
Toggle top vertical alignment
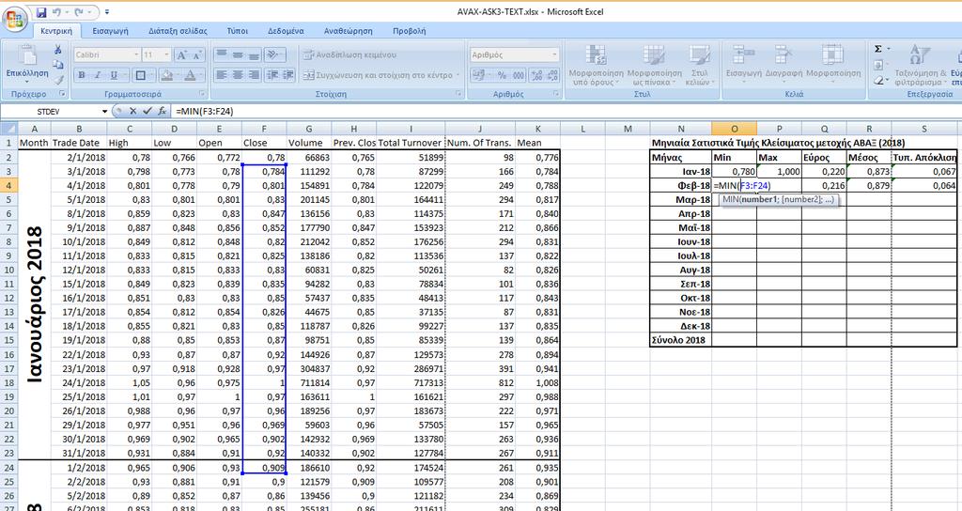point(222,55)
